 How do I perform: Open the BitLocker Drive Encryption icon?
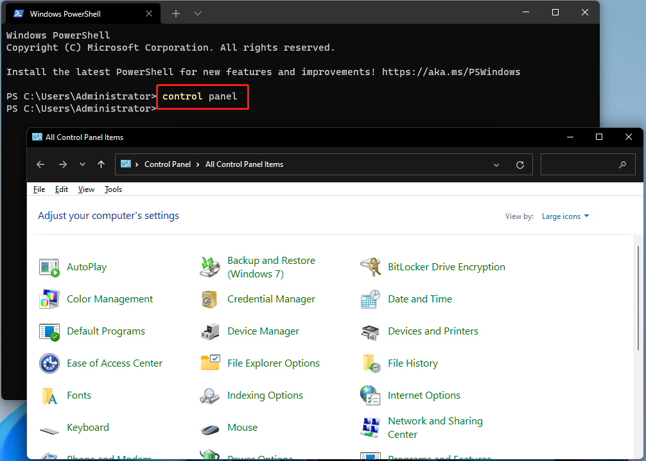(371, 267)
